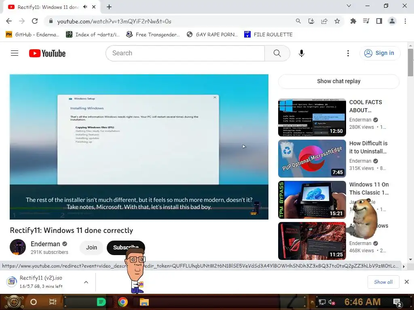The width and height of the screenshot is (414, 310).
Task: Bookmark this page with the star
Action: 337,21
